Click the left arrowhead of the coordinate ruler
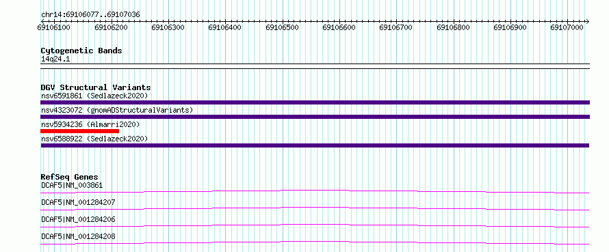Screen dimensions: 609x252 [x=43, y=21]
